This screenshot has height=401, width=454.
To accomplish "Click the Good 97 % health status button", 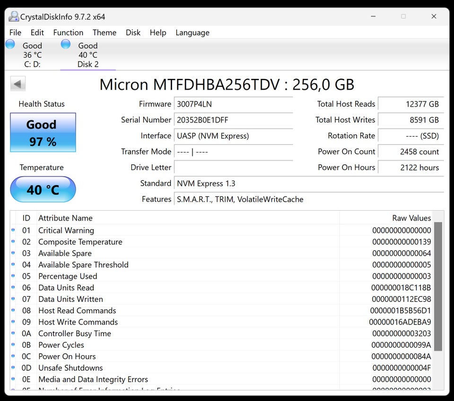I will pyautogui.click(x=43, y=133).
